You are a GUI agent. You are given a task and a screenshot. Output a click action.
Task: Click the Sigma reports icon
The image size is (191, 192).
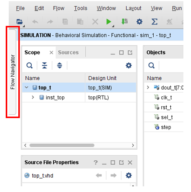154,22
